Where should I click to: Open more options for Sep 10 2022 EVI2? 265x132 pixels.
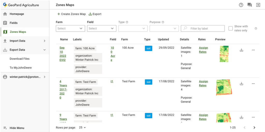(x=253, y=50)
